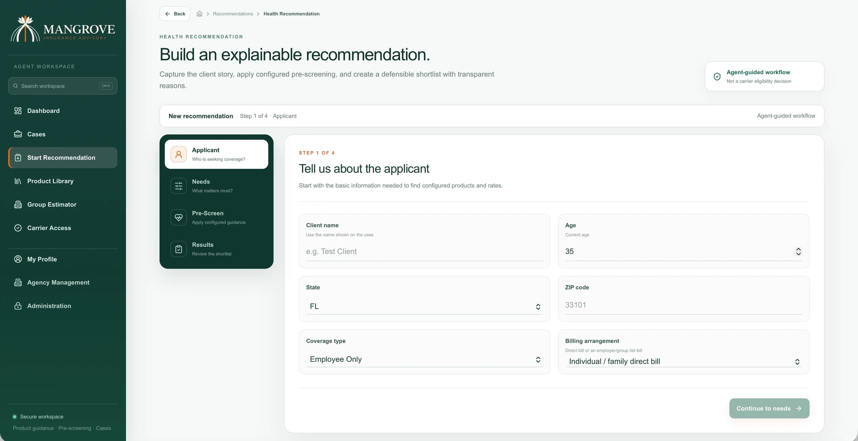
Task: Click the Agency Management building icon
Action: point(18,283)
